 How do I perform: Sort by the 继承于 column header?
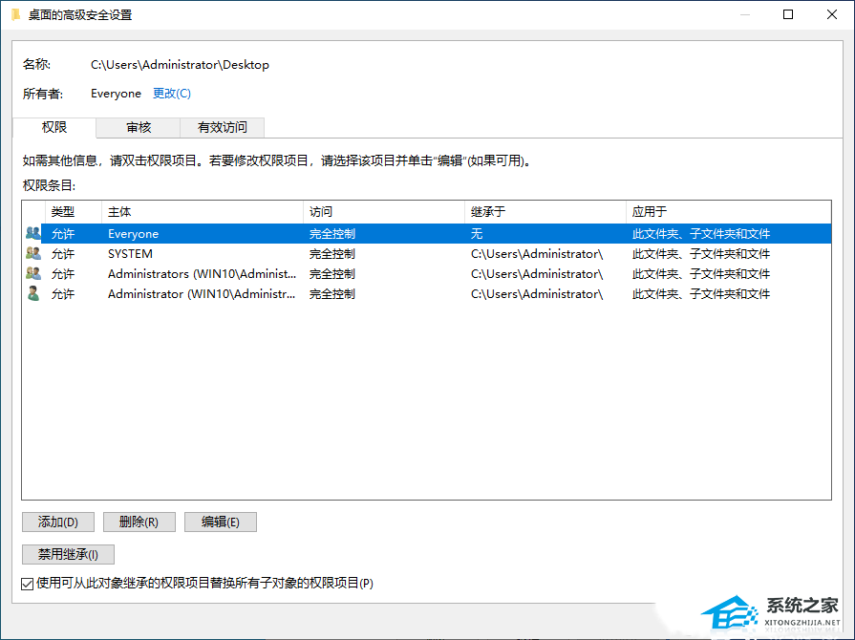pos(545,211)
